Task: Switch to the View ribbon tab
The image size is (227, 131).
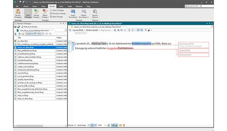Action: click(x=43, y=6)
